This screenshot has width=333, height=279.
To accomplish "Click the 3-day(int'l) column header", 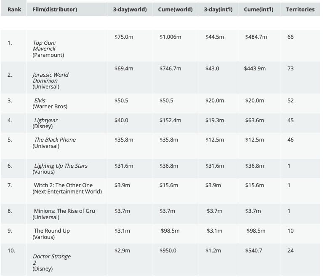I will point(218,9).
